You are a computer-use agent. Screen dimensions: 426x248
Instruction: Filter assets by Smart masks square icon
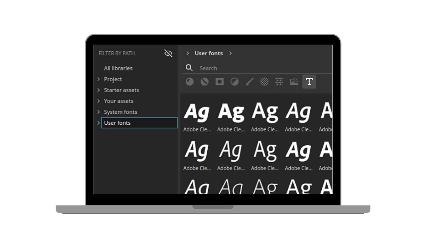click(219, 82)
